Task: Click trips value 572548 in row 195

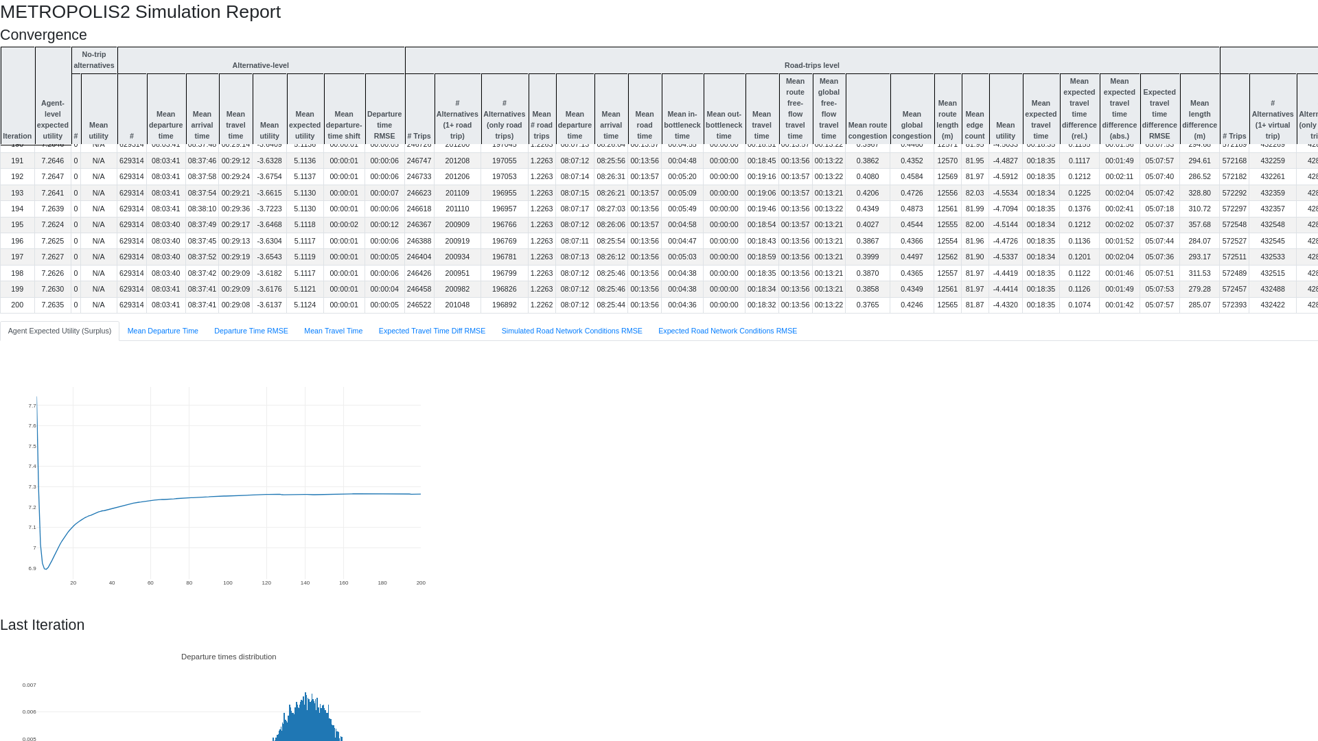Action: pyautogui.click(x=1234, y=224)
